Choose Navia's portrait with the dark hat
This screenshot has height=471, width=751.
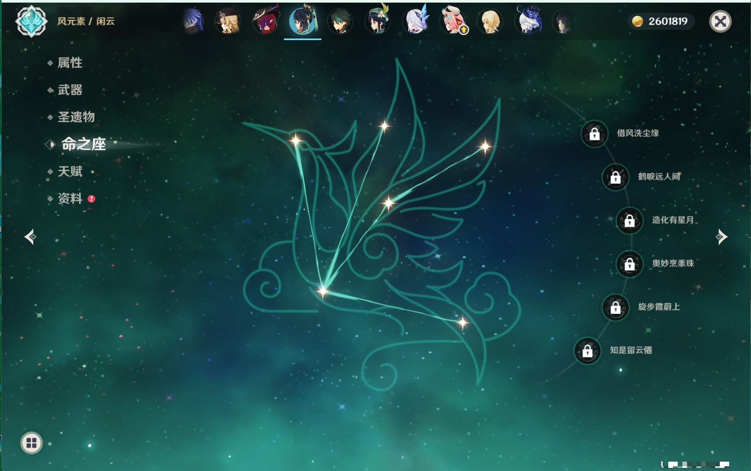(x=228, y=21)
